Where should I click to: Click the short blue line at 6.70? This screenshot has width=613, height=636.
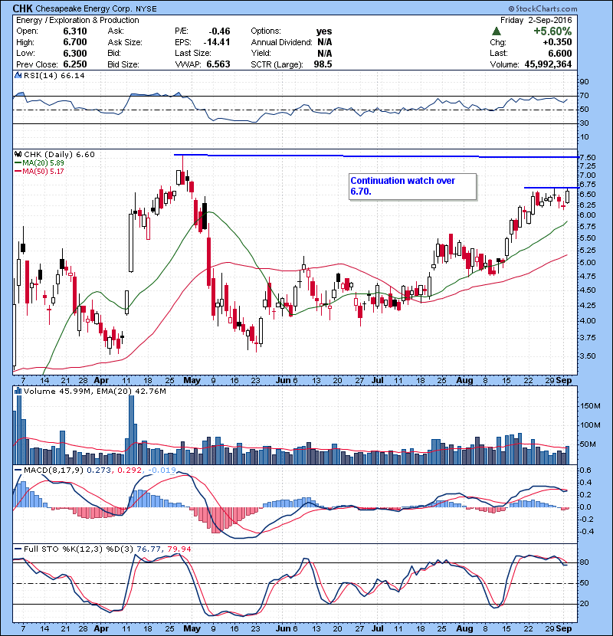pos(551,188)
